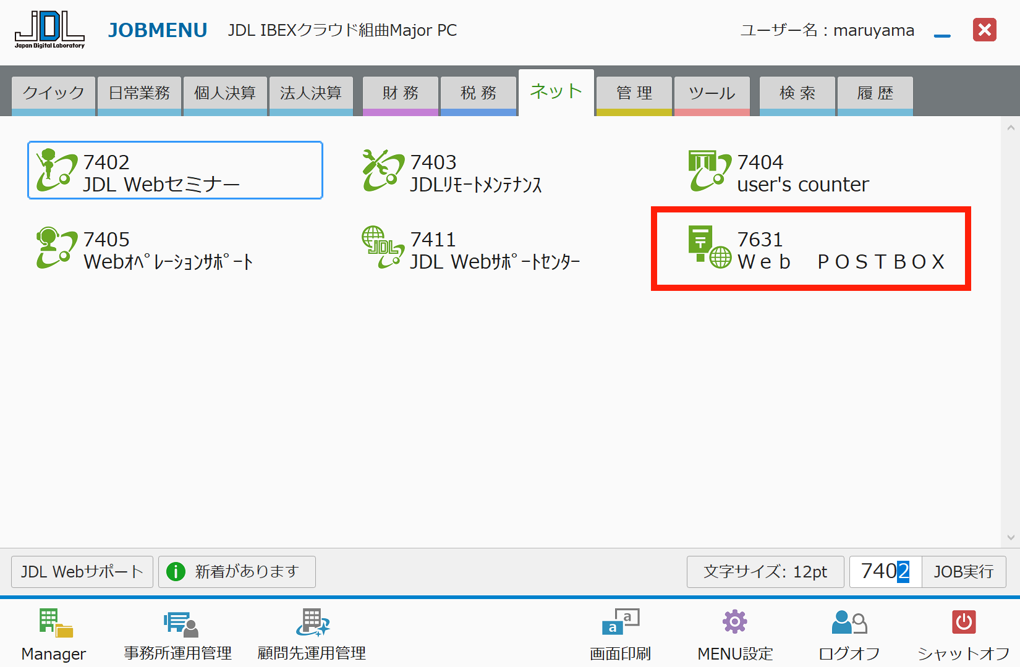This screenshot has height=667, width=1020.
Task: Click the 文字サイズ: 12pt button
Action: pyautogui.click(x=765, y=572)
